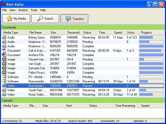Sort downloads by File Name column
Image resolution: width=166 pixels, height=124 pixels.
(x=37, y=33)
